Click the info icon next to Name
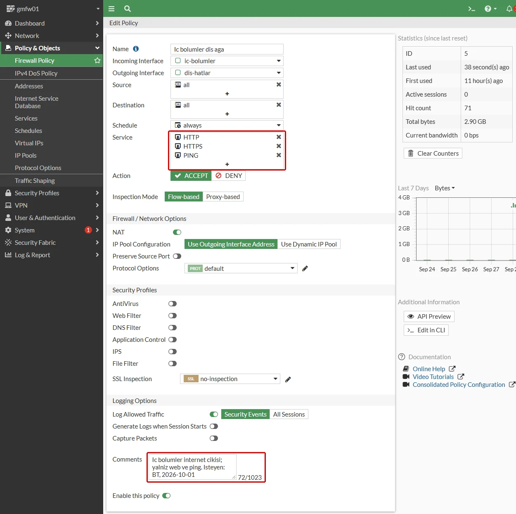516x514 pixels. pos(136,49)
